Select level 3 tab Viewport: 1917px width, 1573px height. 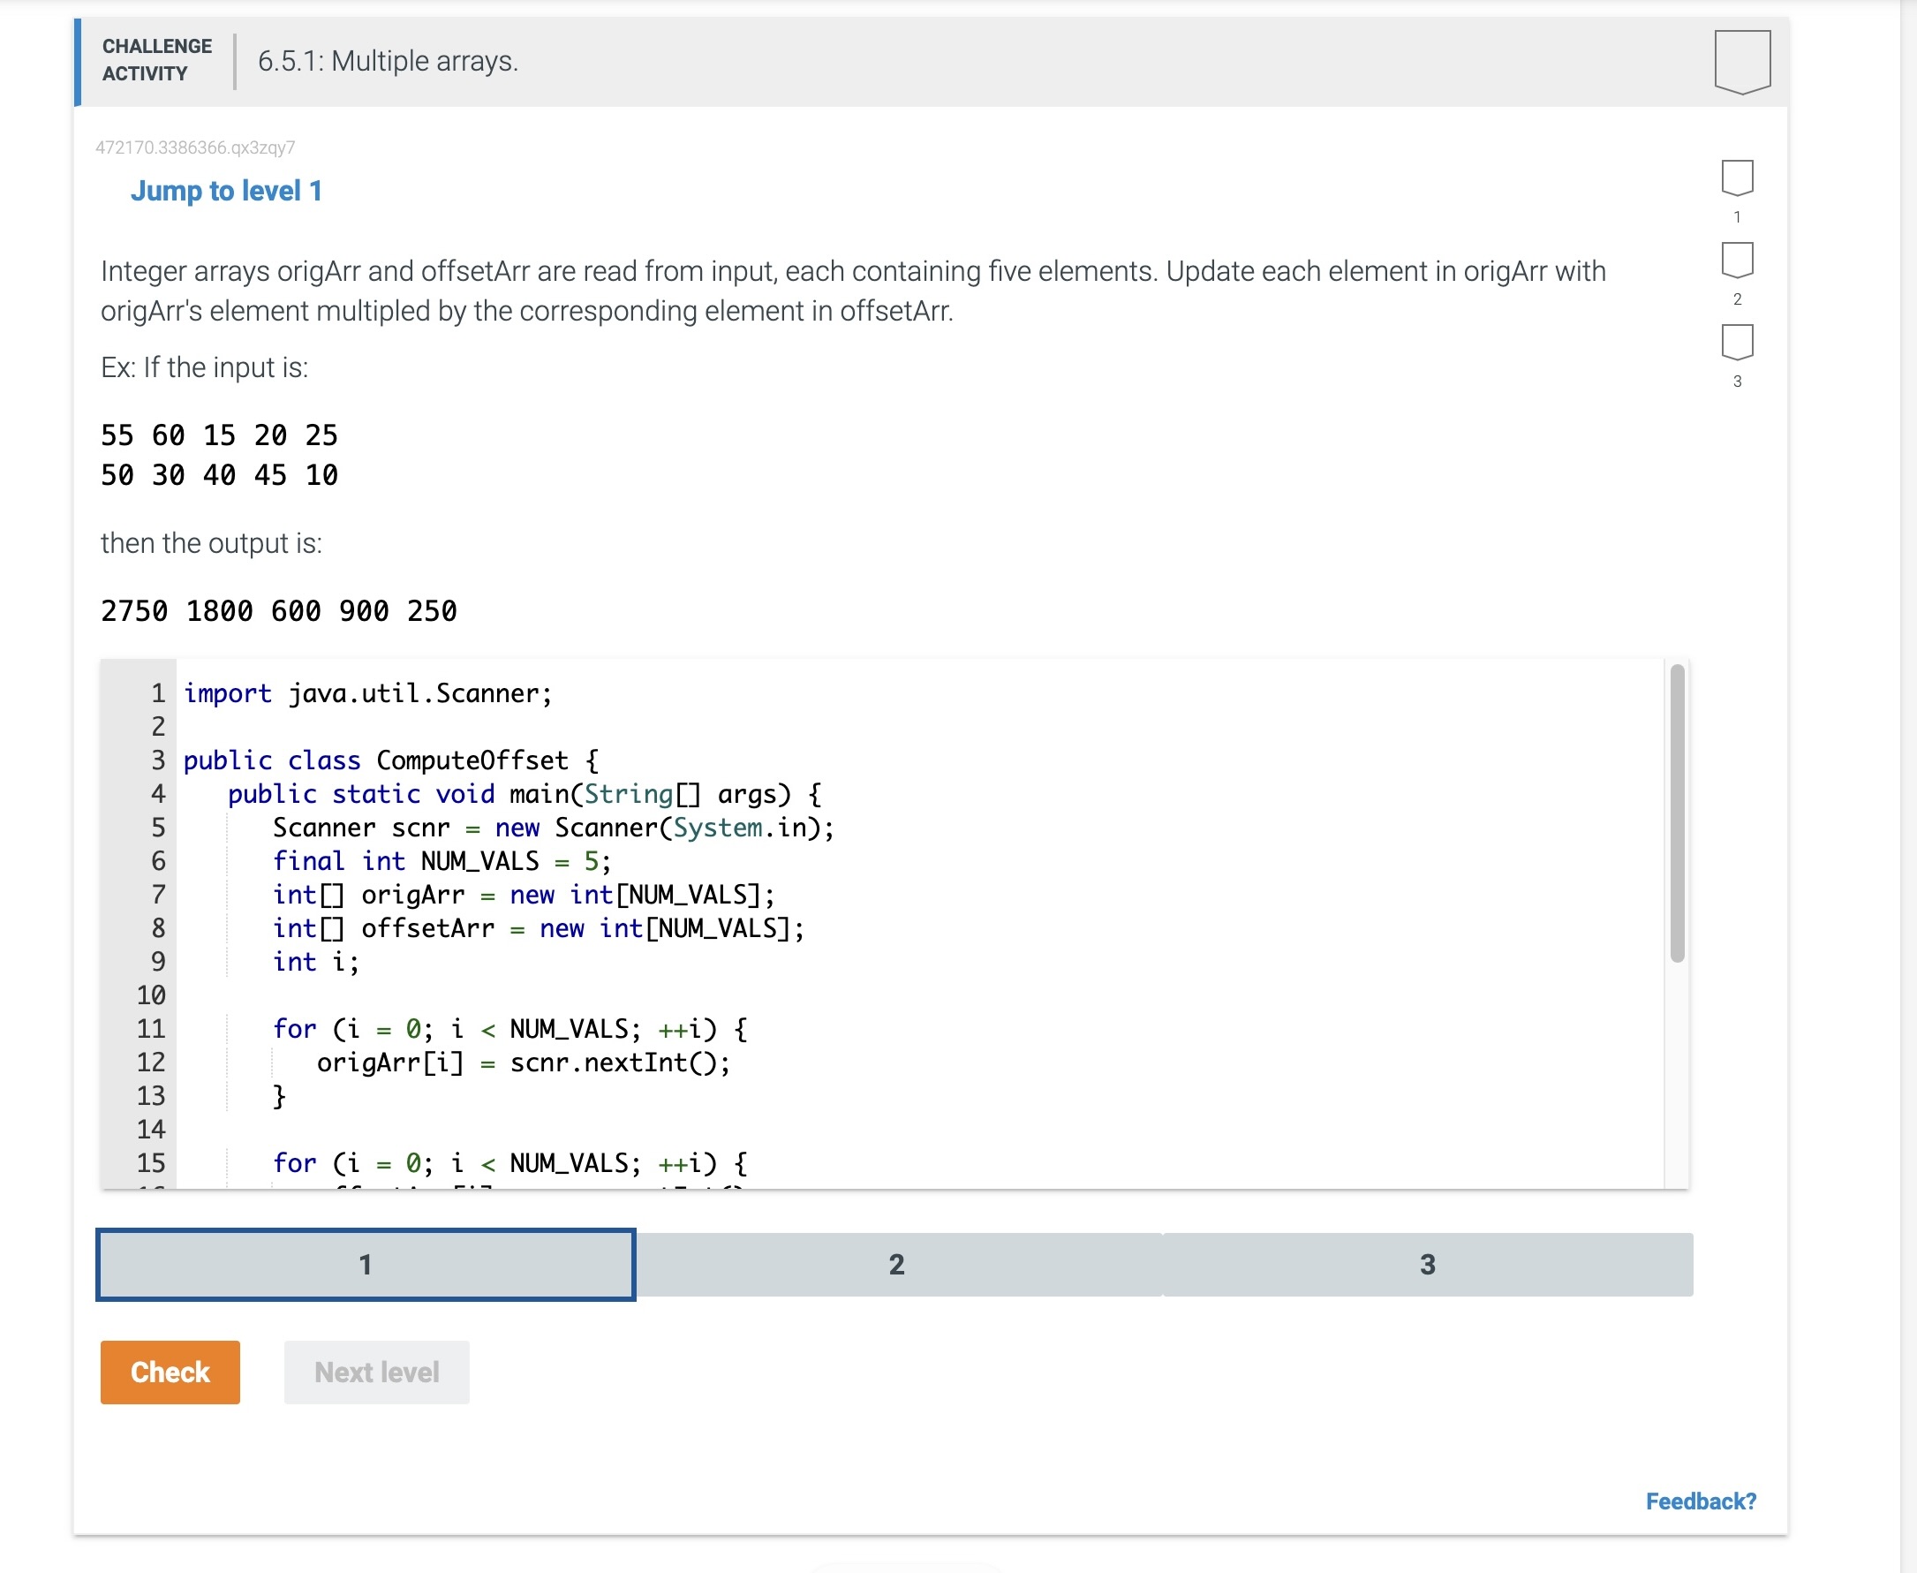[1427, 1264]
